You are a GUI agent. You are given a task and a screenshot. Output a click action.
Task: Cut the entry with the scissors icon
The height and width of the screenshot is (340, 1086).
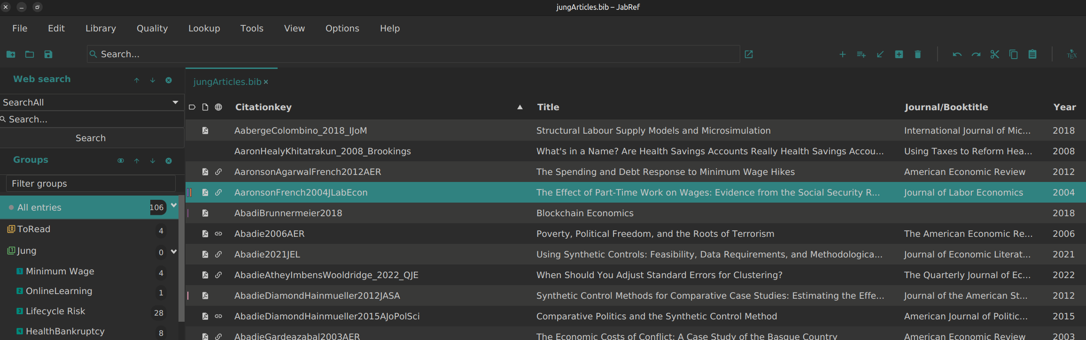(x=994, y=54)
